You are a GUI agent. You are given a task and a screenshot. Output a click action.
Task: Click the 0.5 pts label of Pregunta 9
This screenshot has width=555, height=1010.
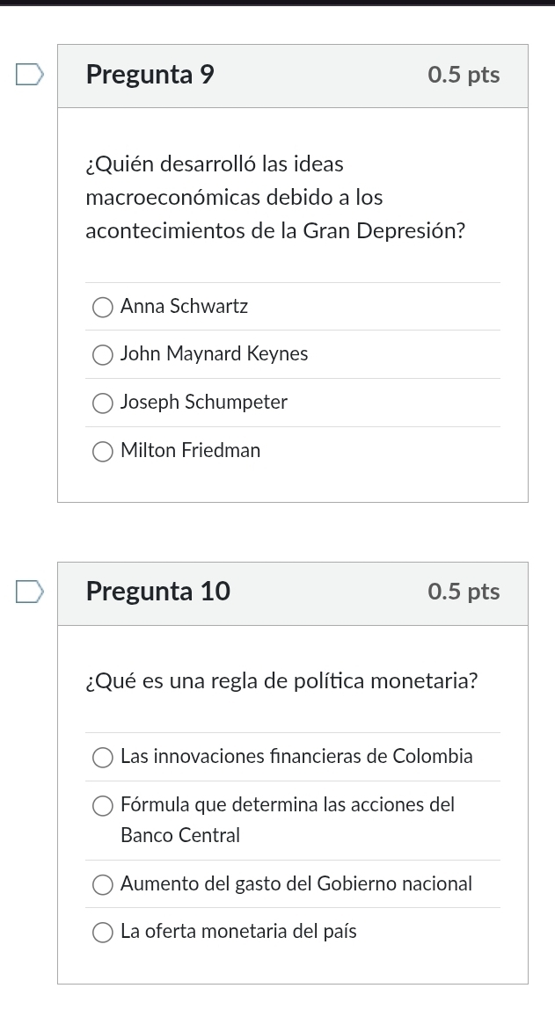(464, 75)
